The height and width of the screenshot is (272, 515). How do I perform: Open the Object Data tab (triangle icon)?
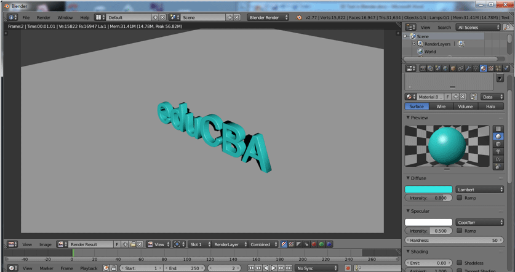[x=476, y=68]
